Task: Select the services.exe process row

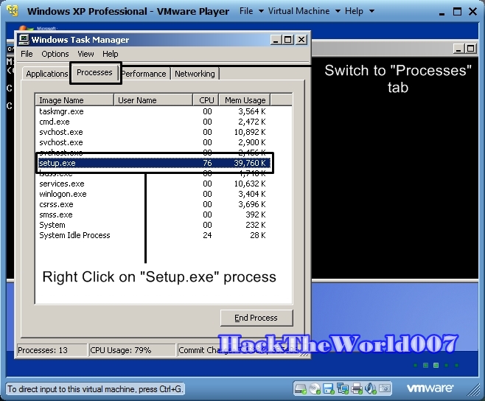Action: click(x=154, y=184)
